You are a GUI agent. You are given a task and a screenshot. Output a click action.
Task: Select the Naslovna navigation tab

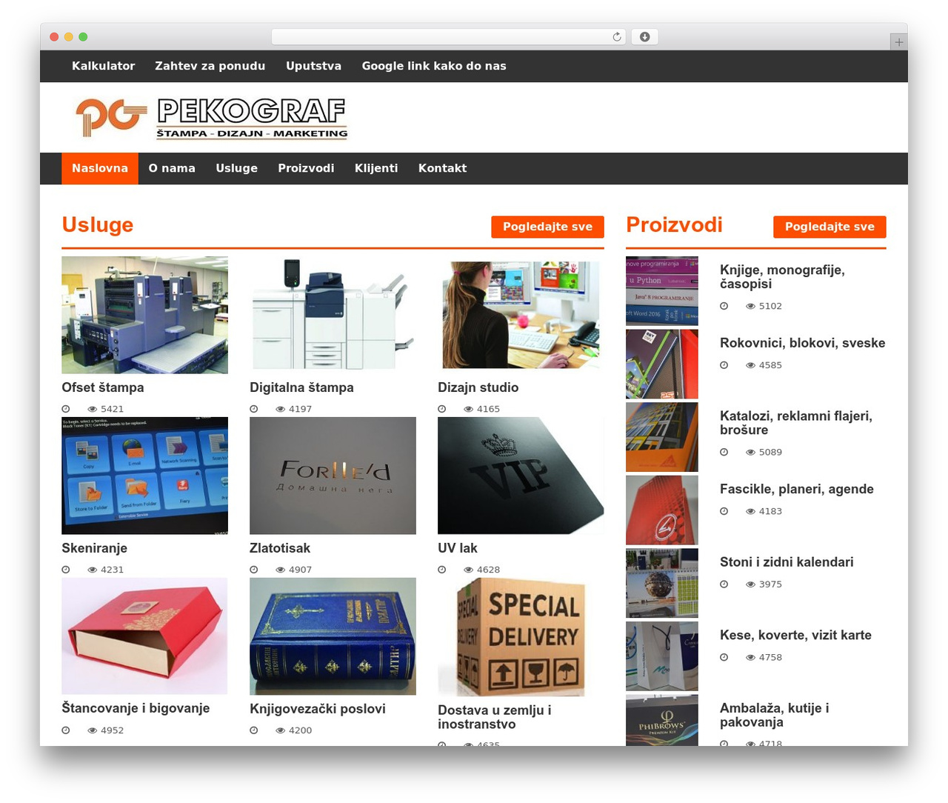(x=100, y=168)
